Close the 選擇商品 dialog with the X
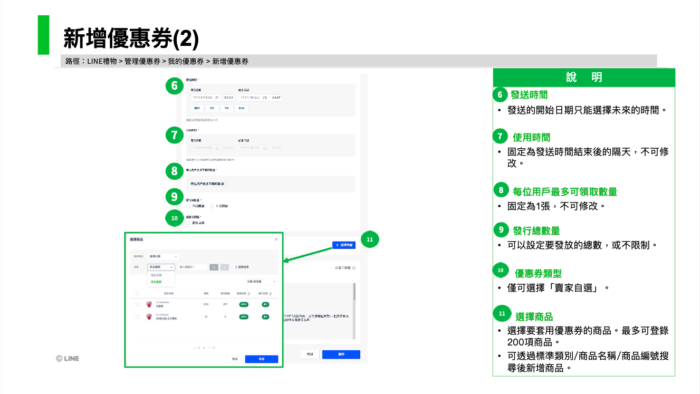 [x=276, y=239]
